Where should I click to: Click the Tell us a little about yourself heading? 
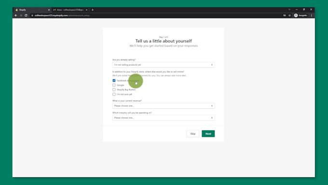(164, 41)
